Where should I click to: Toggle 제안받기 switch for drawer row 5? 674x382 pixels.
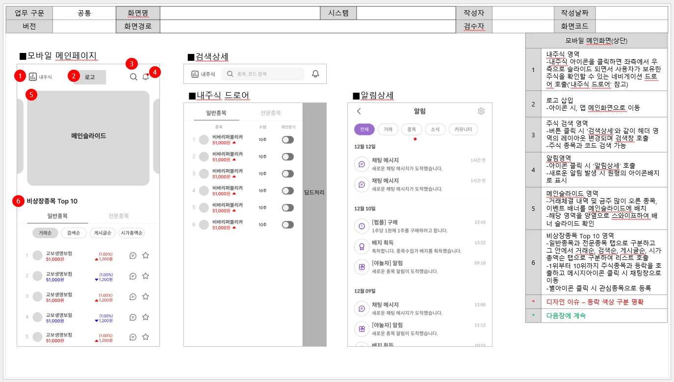288,207
